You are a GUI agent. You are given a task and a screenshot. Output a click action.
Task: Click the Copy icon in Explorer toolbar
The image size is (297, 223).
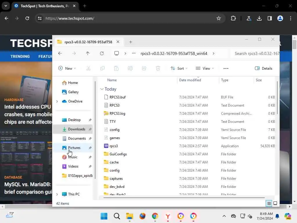[x=102, y=69]
